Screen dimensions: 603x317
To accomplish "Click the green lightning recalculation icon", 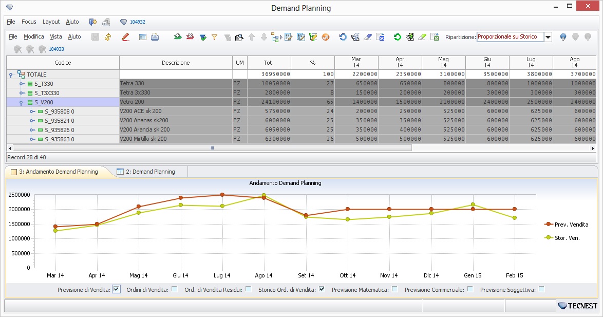I will pos(409,37).
